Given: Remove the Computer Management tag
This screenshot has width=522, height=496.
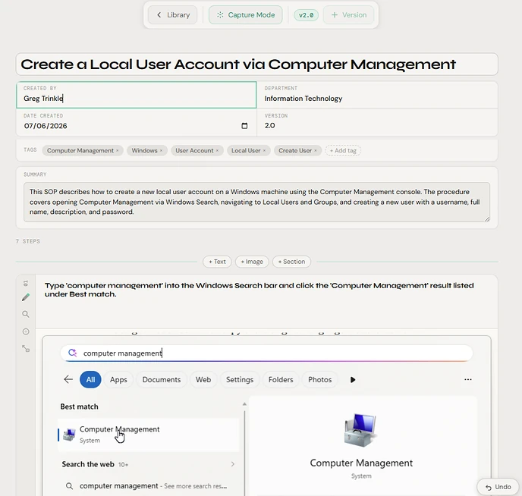Looking at the screenshot, I should [x=117, y=151].
